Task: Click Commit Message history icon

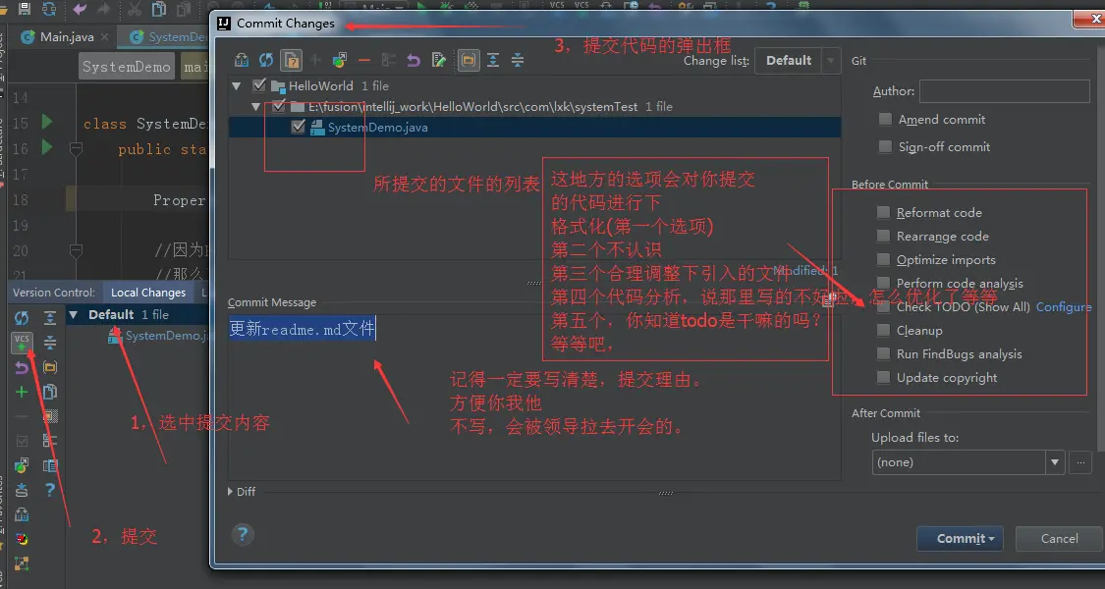Action: pyautogui.click(x=829, y=301)
